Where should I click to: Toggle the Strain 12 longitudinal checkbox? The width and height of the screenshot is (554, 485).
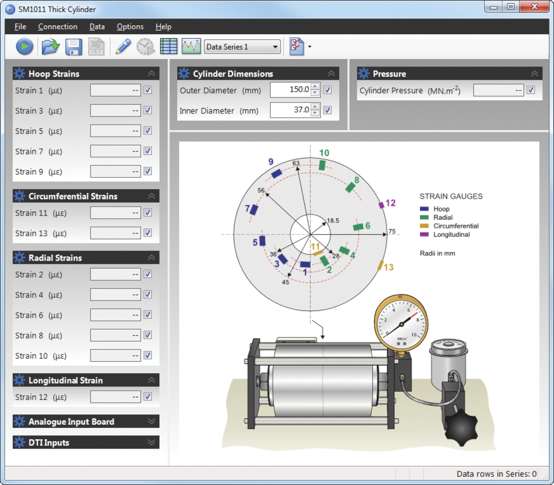coord(148,396)
